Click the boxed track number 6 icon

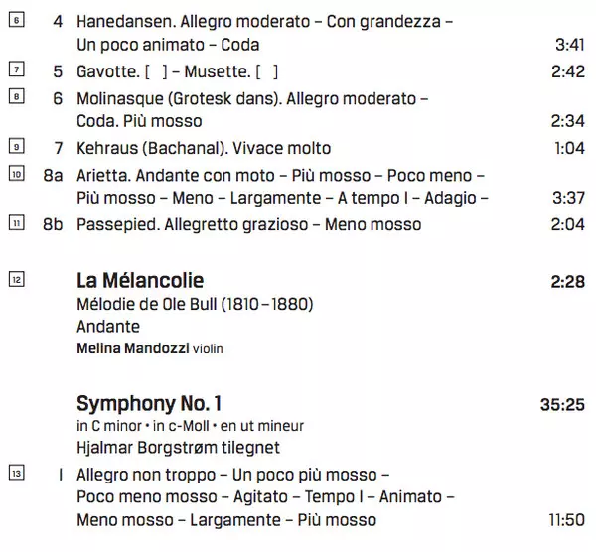[14, 20]
